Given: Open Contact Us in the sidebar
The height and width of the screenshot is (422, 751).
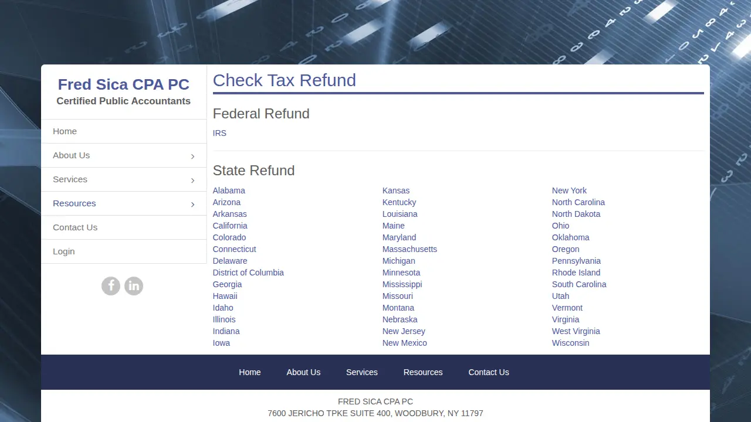Looking at the screenshot, I should click(124, 227).
